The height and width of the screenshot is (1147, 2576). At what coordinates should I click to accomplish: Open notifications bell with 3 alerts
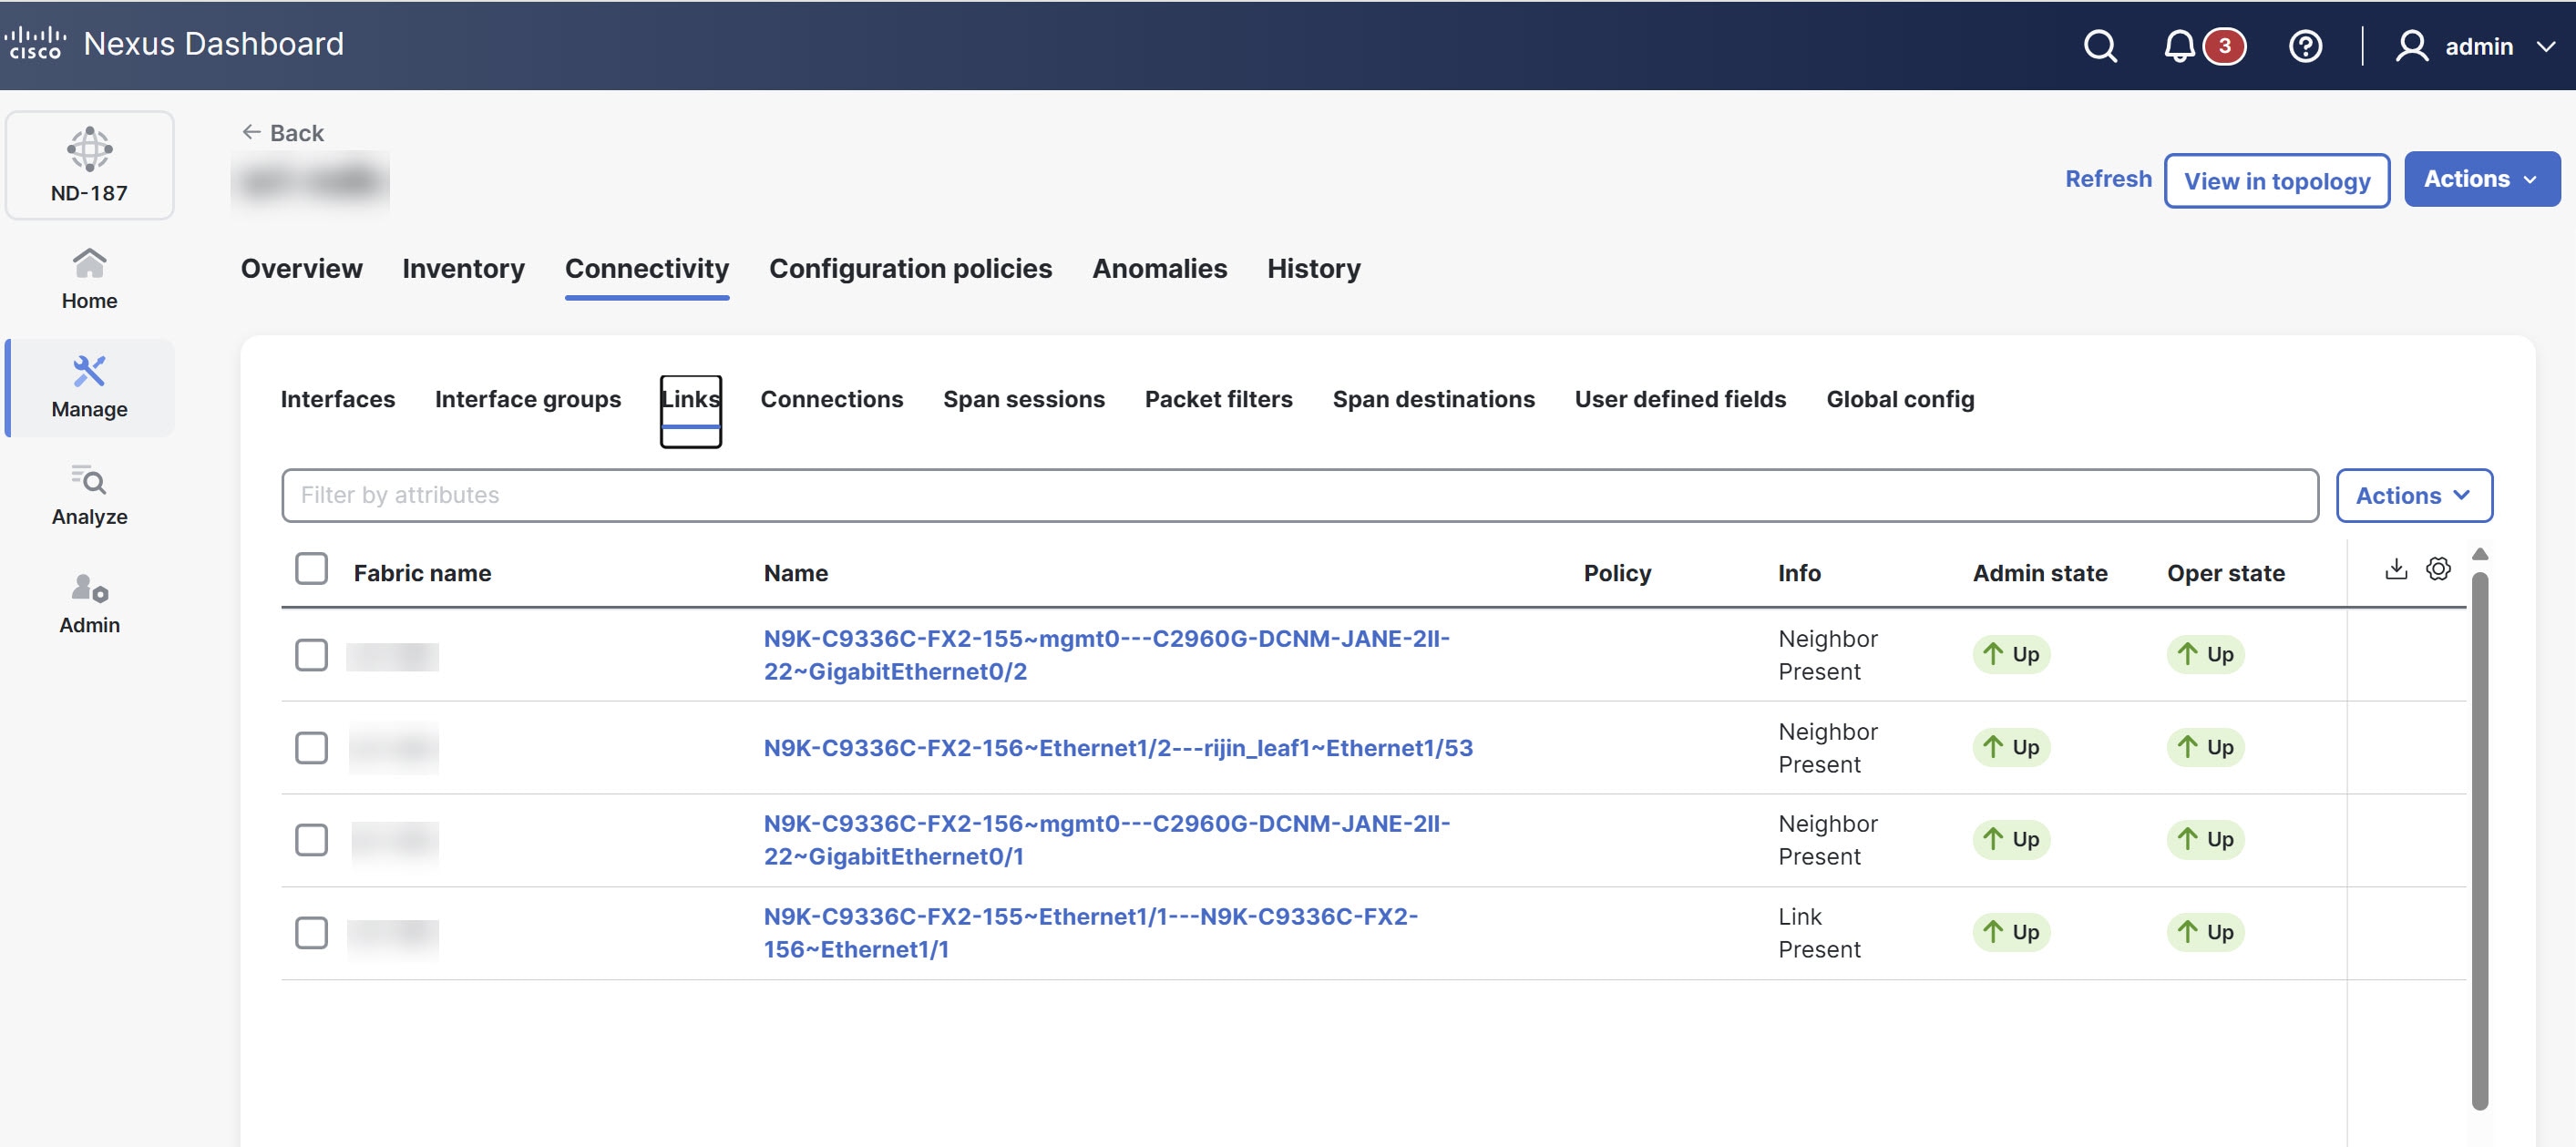click(2179, 46)
